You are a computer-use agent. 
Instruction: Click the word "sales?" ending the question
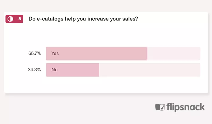pos(130,19)
